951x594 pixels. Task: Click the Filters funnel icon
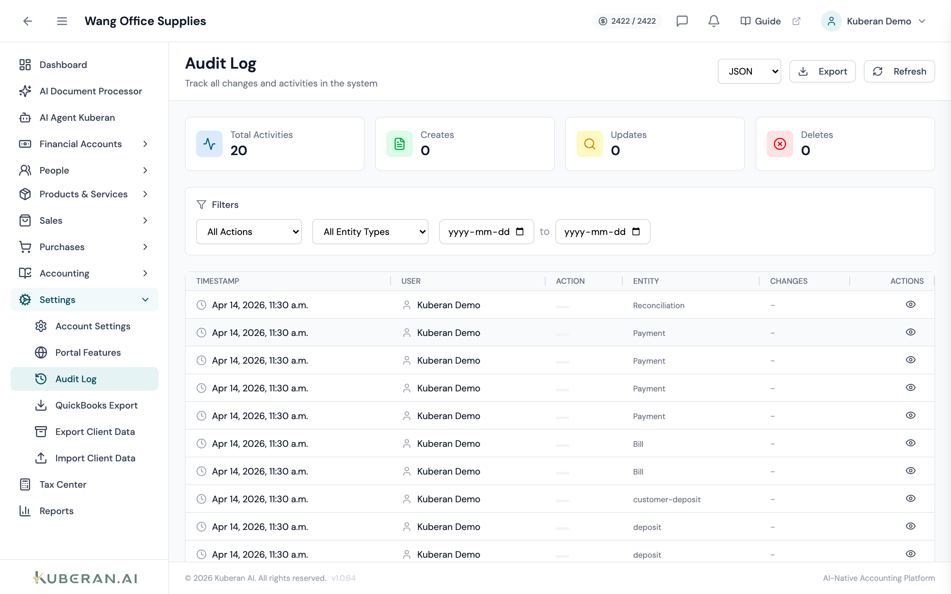pos(201,205)
